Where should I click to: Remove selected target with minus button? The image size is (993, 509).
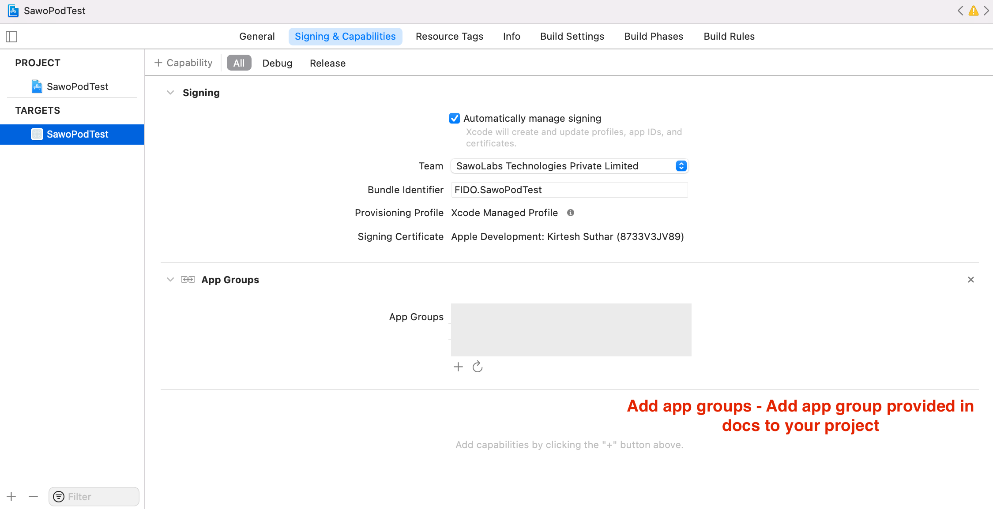coord(33,497)
